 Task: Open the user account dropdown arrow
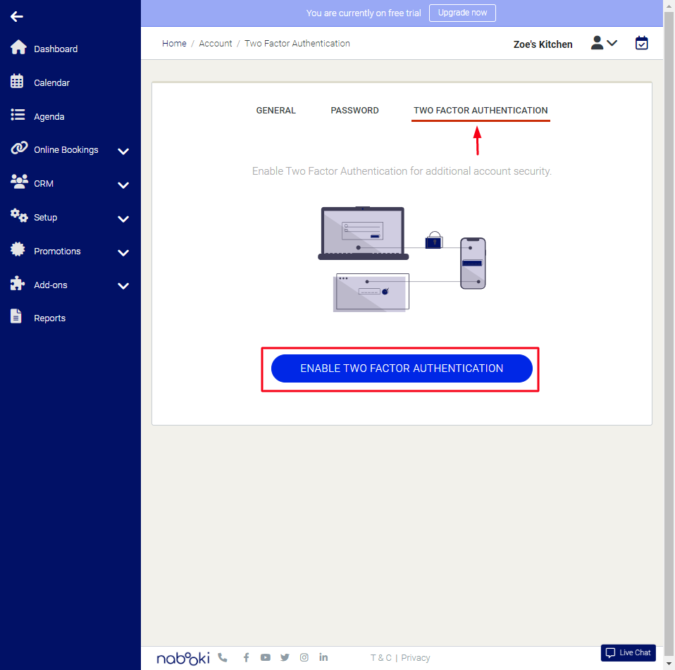point(612,43)
